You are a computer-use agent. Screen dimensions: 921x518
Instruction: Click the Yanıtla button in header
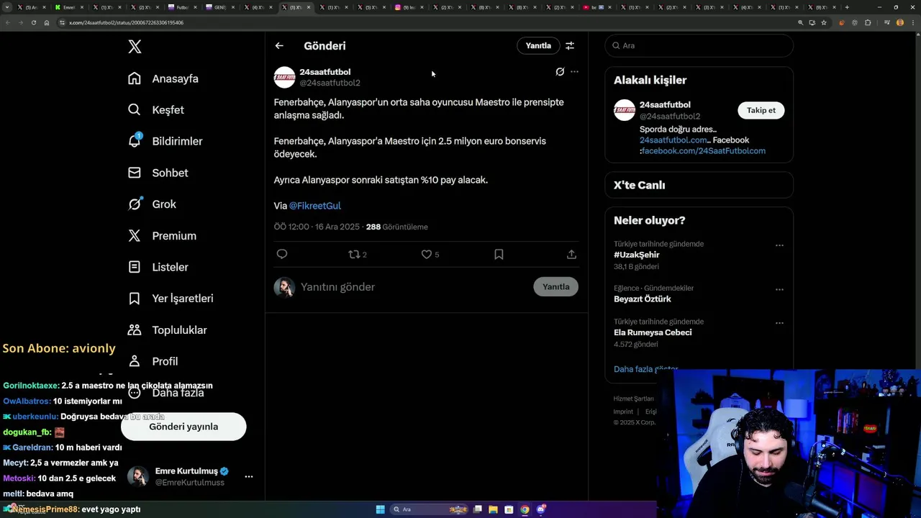point(538,45)
